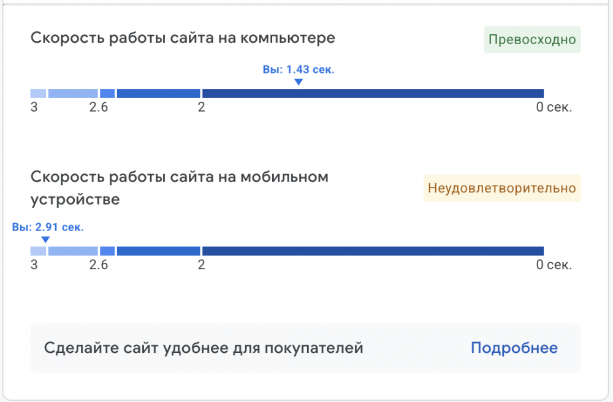This screenshot has width=613, height=402.
Task: Click the "2.6" label under mobile bar
Action: (98, 265)
